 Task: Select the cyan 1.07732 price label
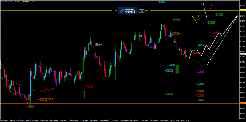(x=200, y=84)
